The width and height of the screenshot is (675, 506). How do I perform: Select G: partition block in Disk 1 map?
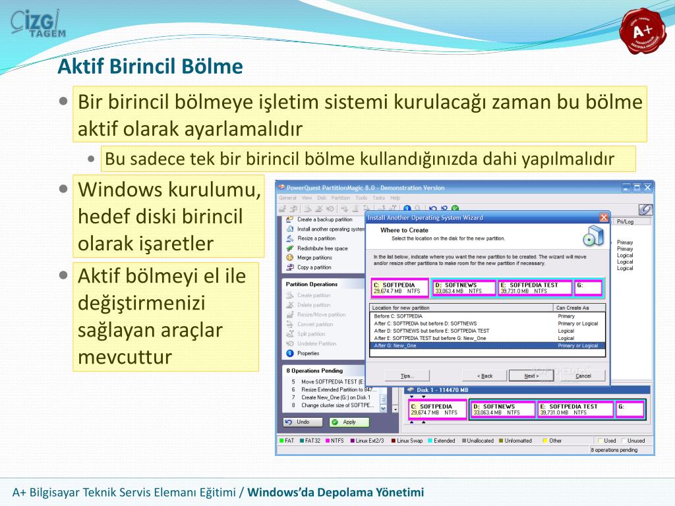click(x=630, y=409)
